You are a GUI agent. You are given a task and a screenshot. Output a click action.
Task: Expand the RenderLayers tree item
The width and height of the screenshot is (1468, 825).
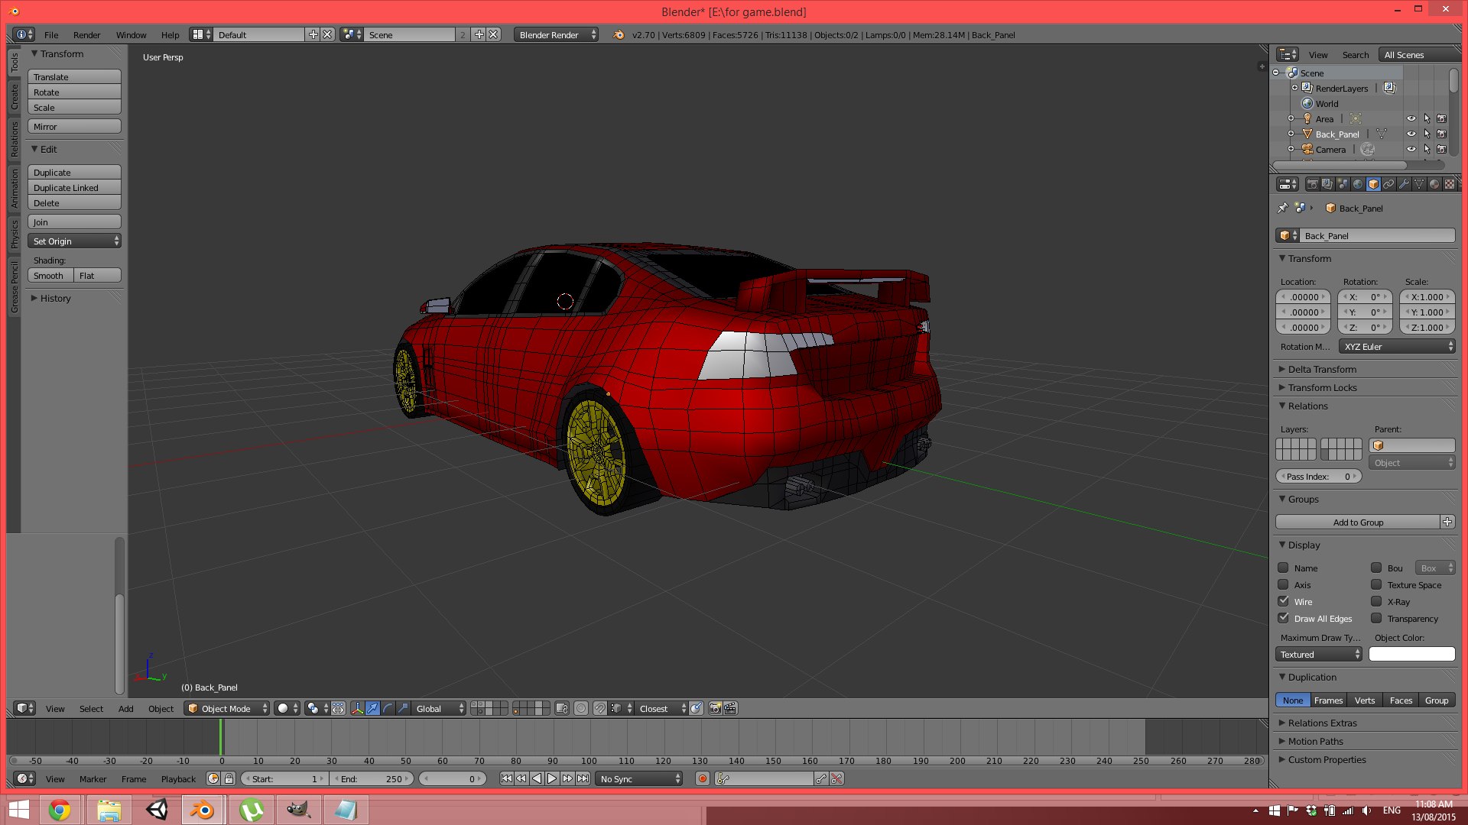tap(1294, 89)
